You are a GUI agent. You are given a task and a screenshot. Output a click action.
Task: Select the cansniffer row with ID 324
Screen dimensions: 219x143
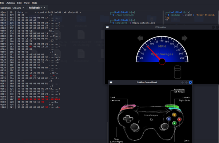(30, 89)
